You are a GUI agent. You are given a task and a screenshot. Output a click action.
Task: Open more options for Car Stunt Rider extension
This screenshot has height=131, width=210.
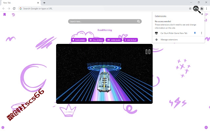pos(201,33)
